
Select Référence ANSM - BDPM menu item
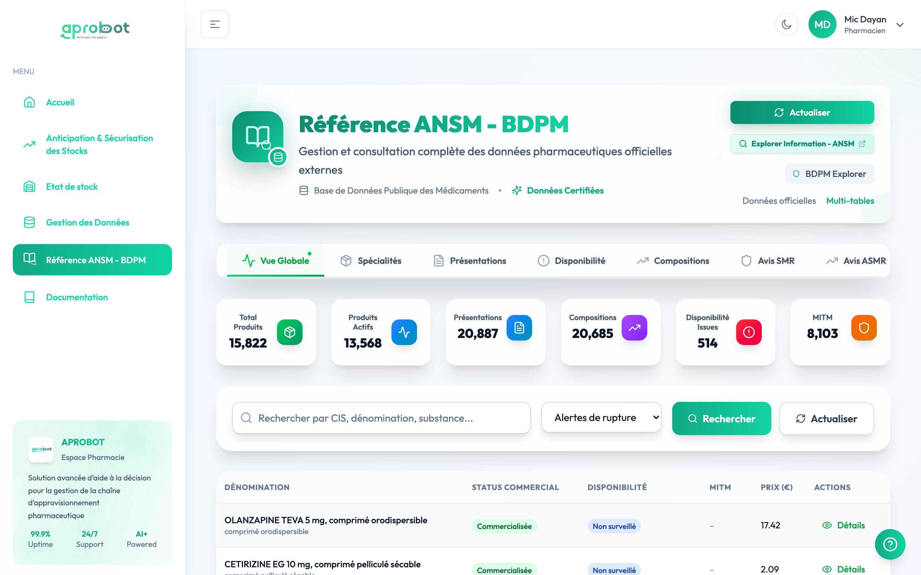click(92, 260)
